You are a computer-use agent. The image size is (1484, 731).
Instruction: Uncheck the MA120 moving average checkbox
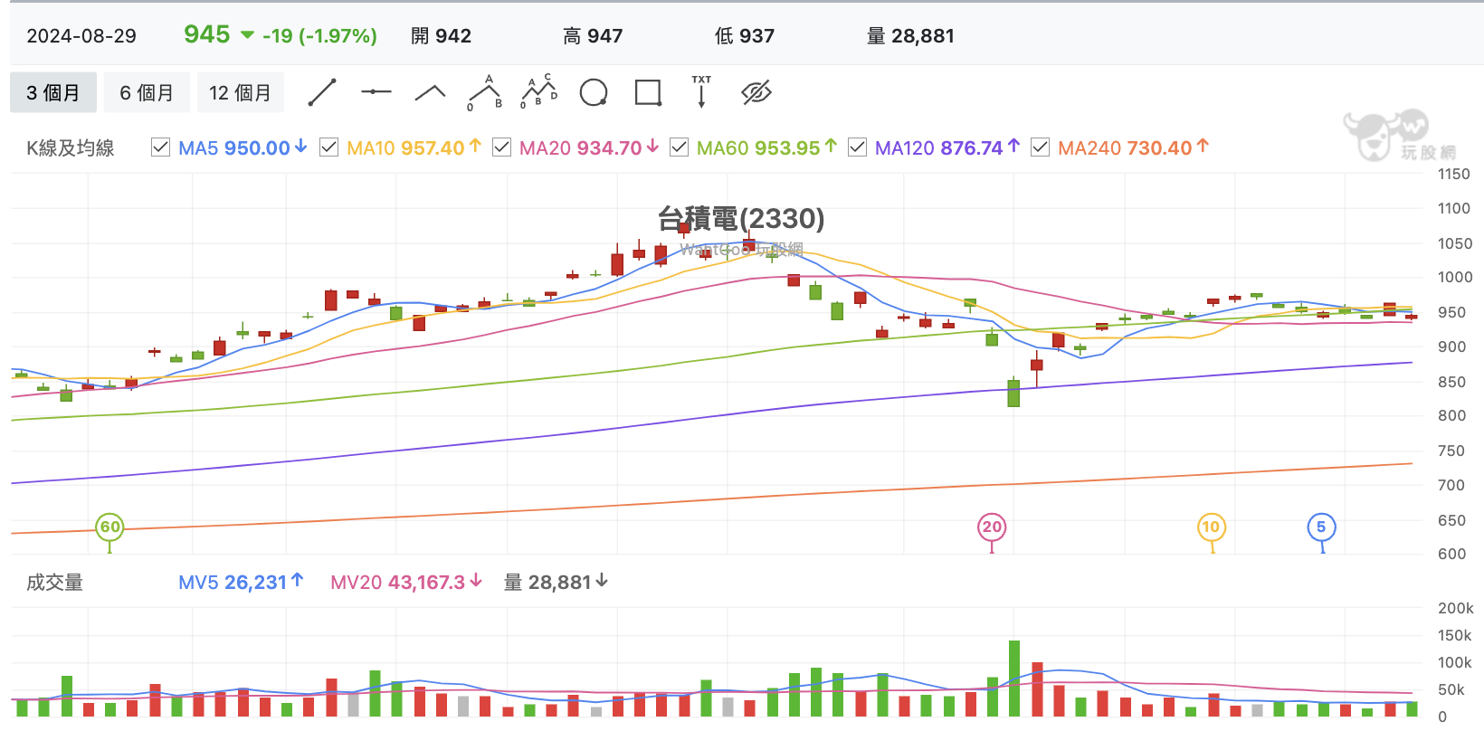point(857,147)
